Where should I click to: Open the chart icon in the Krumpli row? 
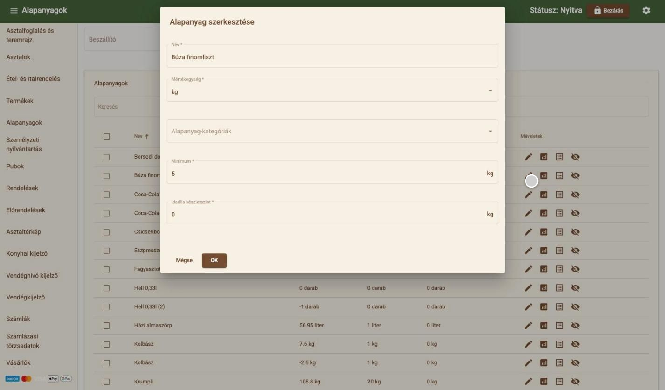(544, 382)
